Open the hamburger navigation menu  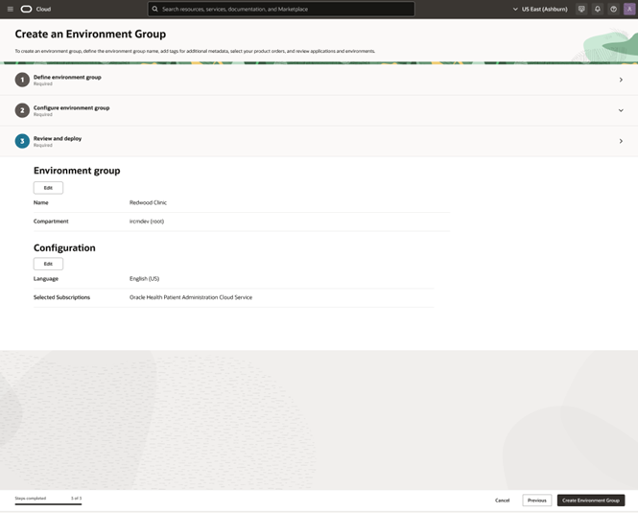(11, 9)
